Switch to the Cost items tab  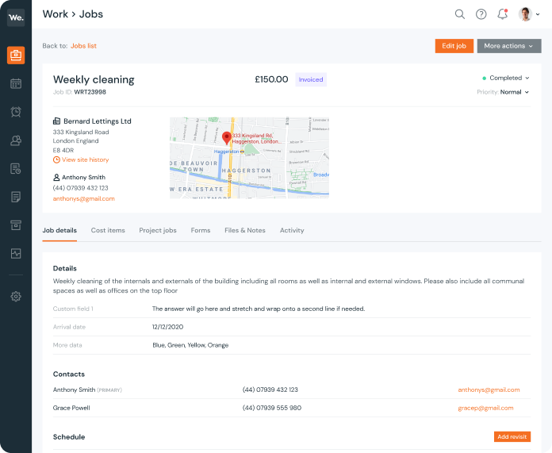[108, 230]
